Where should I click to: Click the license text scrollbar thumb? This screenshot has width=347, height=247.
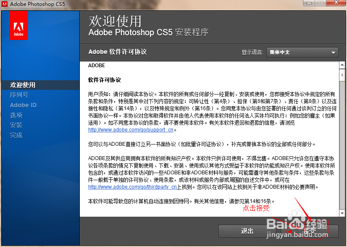click(x=342, y=75)
